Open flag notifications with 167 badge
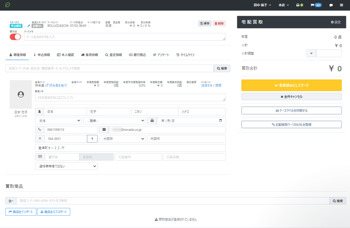 [x=316, y=5]
